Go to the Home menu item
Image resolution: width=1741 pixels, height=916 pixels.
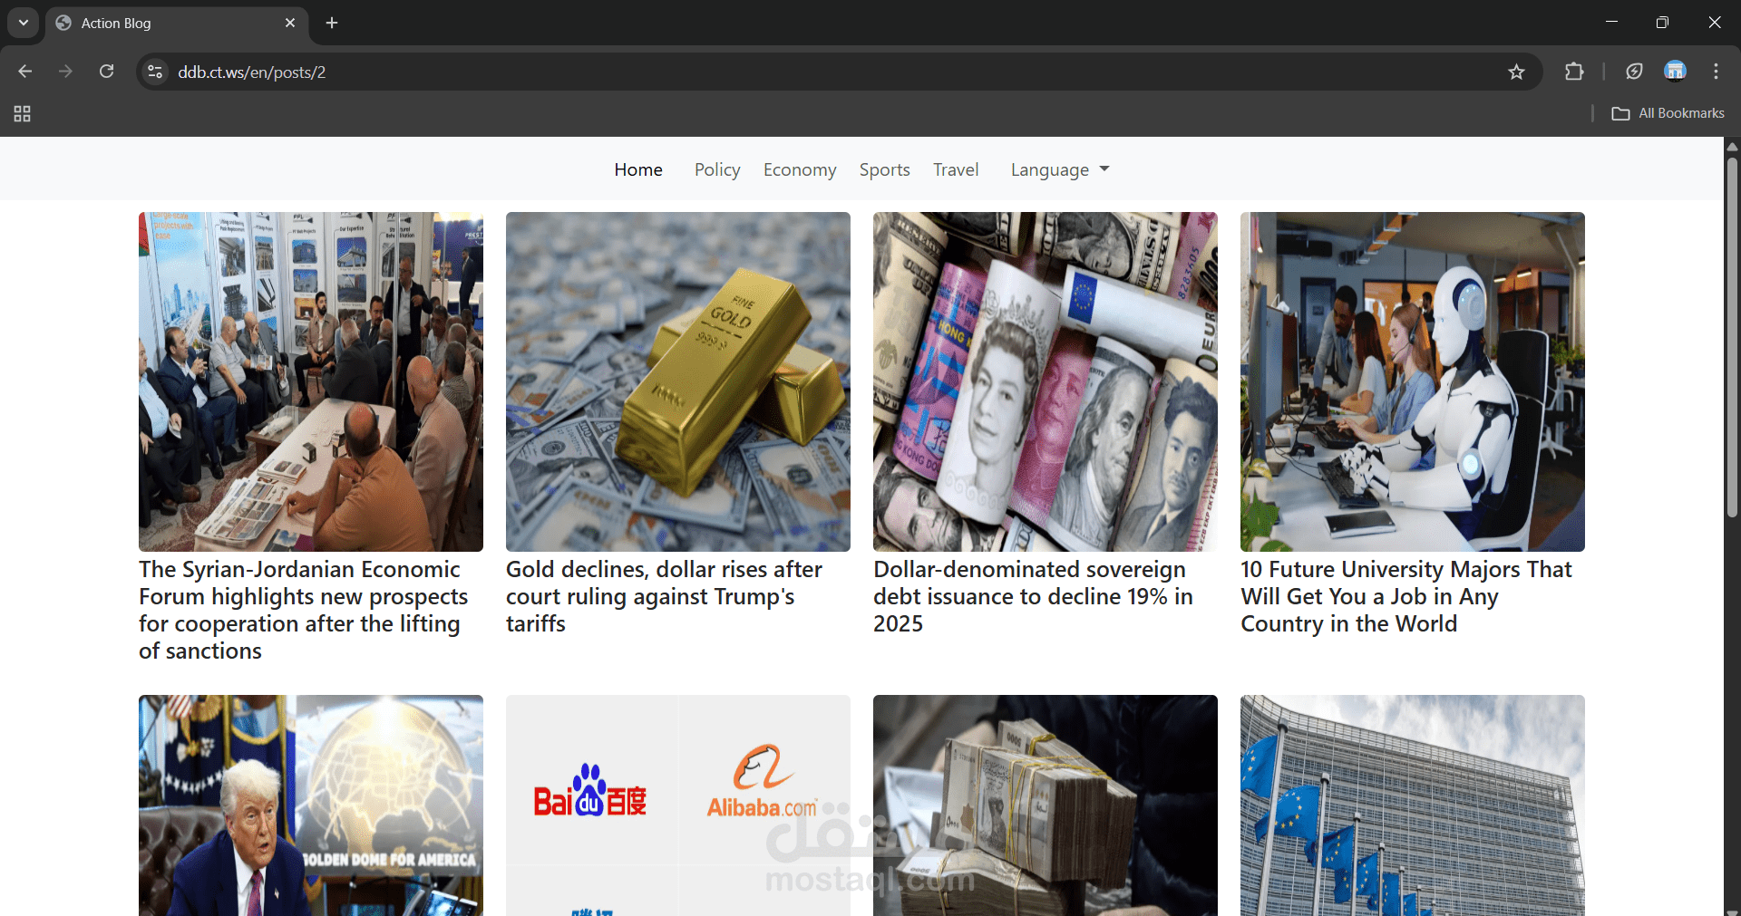638,169
